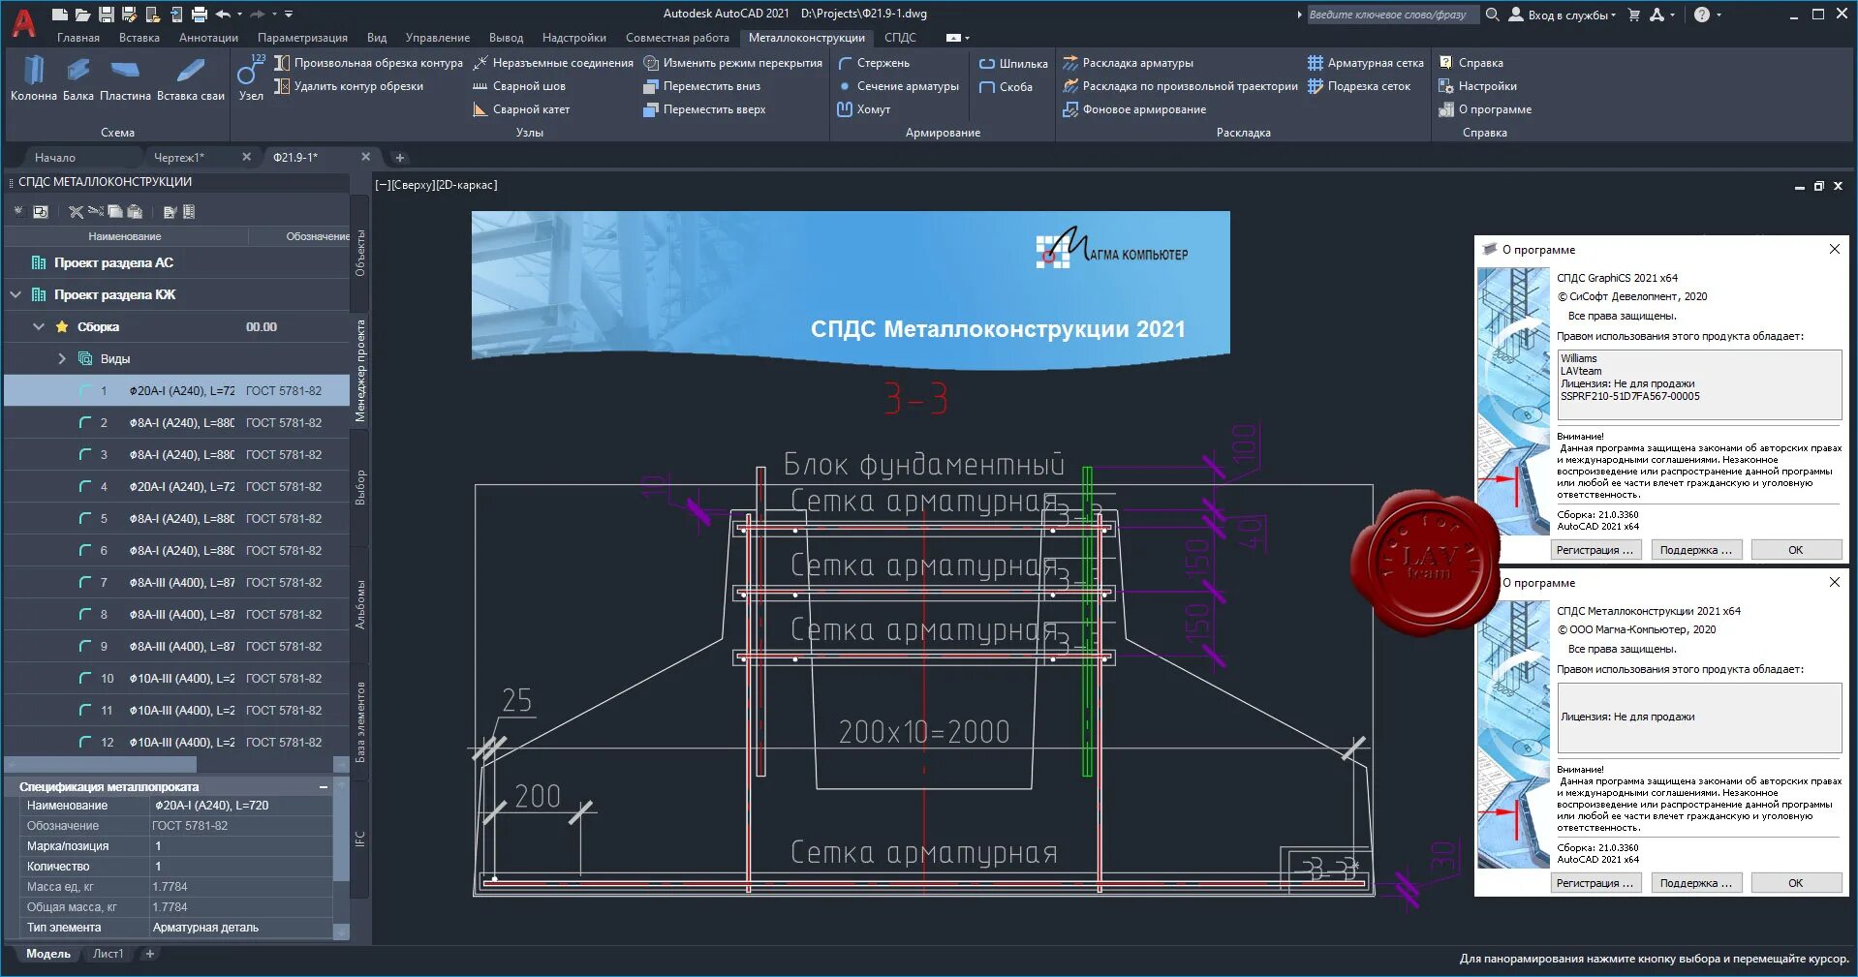Click the Open file folder icon

click(x=83, y=15)
